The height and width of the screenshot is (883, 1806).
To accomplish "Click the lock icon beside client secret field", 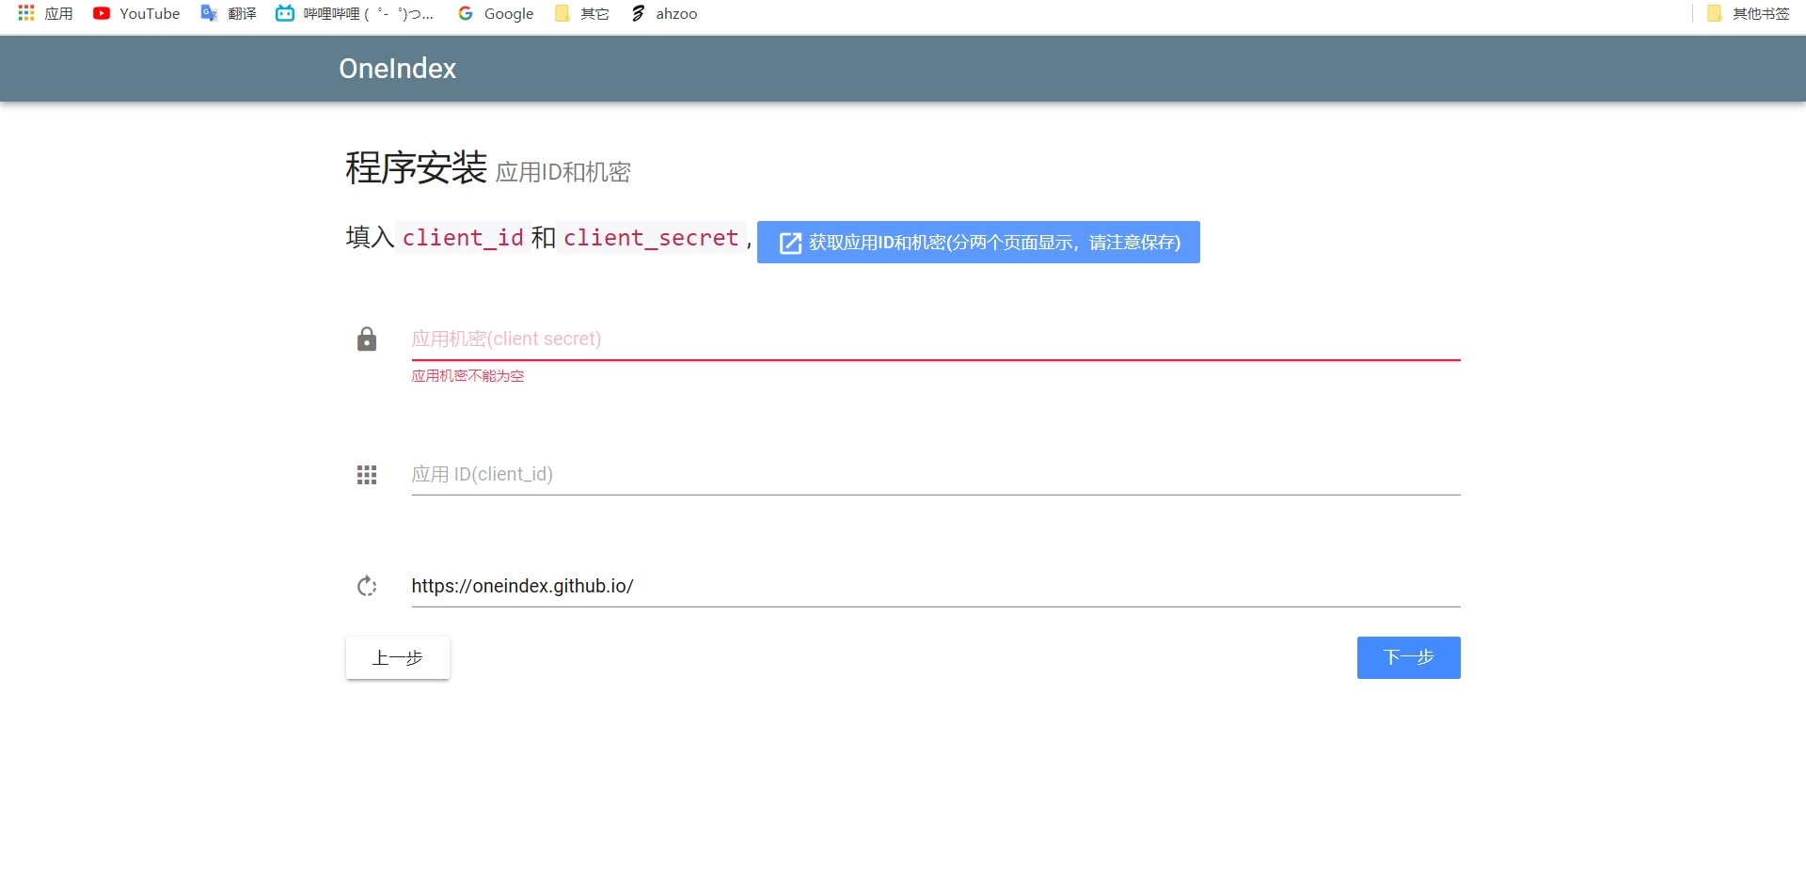I will coord(367,339).
